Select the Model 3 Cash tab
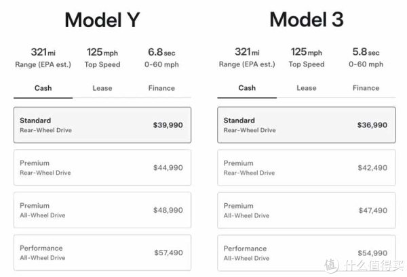Image resolution: width=407 pixels, height=277 pixels. click(x=247, y=88)
